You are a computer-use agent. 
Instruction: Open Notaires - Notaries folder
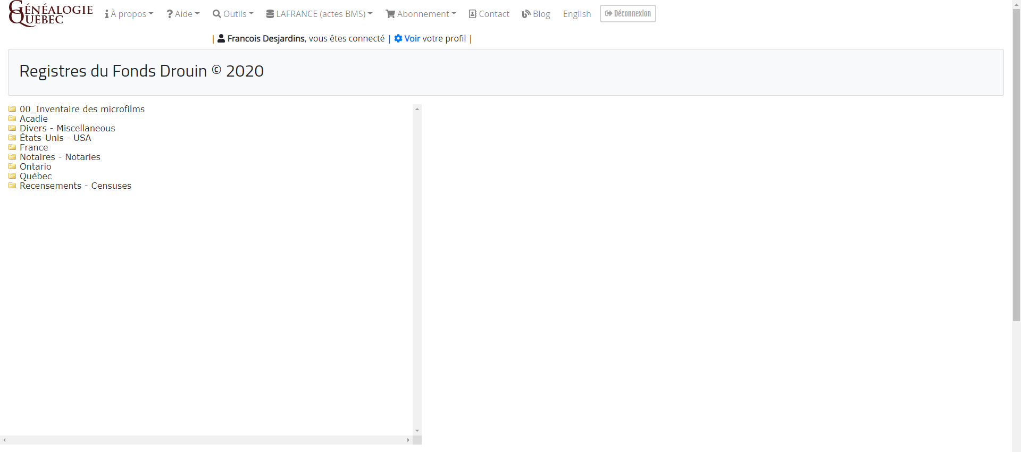60,157
